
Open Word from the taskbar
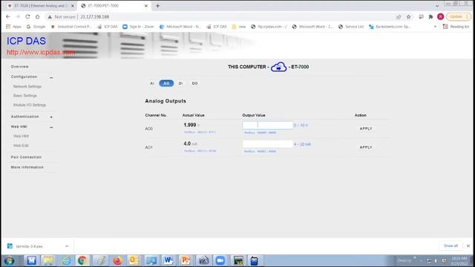pyautogui.click(x=168, y=260)
